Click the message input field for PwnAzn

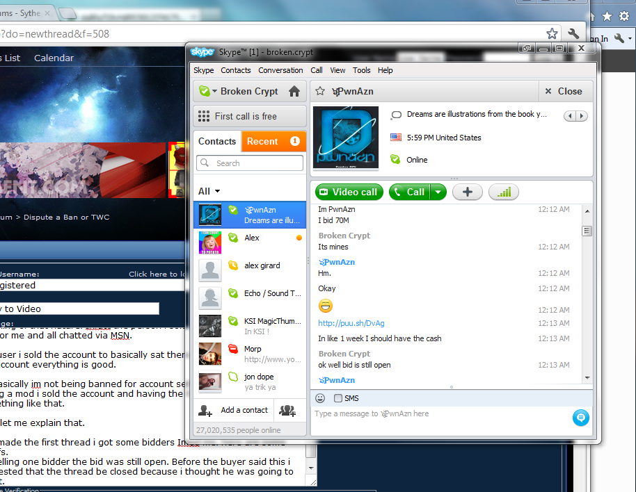click(x=441, y=420)
